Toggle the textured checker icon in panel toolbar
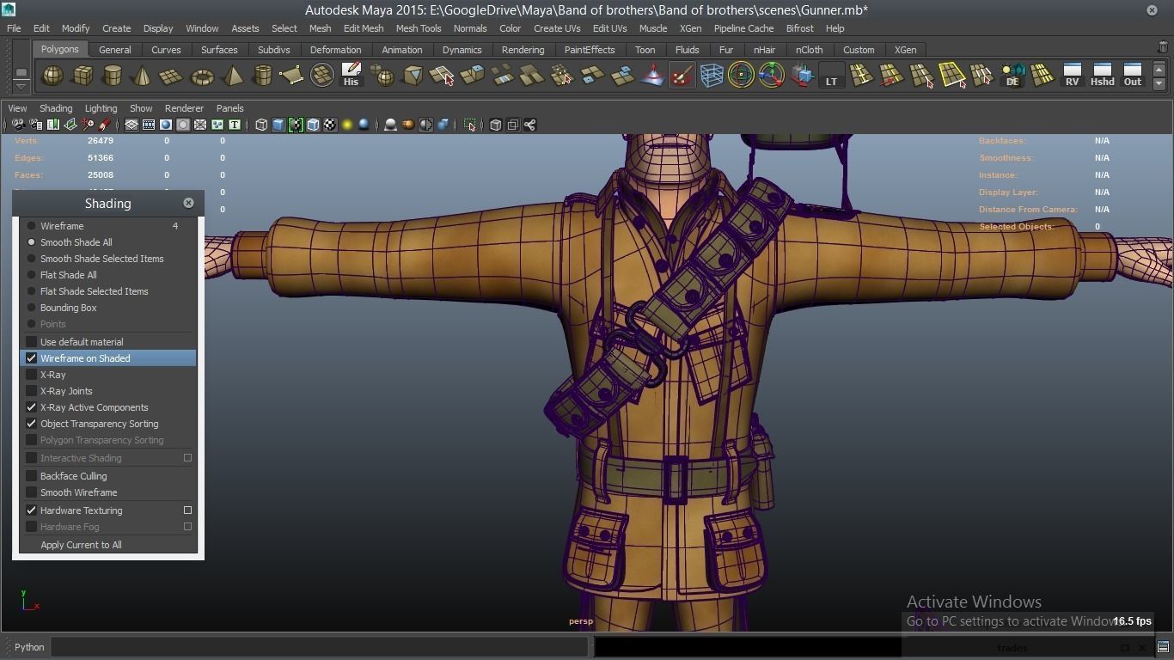This screenshot has height=660, width=1174. coord(330,125)
